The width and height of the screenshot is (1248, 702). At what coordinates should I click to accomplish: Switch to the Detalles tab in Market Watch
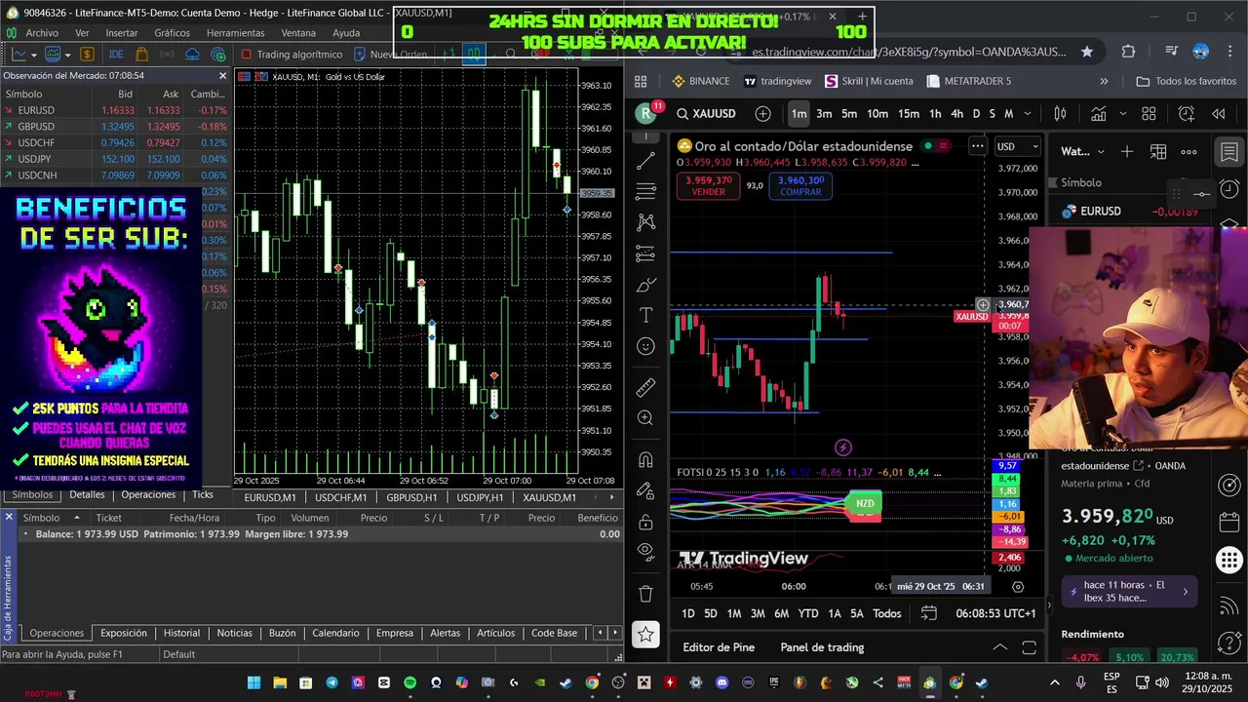[87, 494]
